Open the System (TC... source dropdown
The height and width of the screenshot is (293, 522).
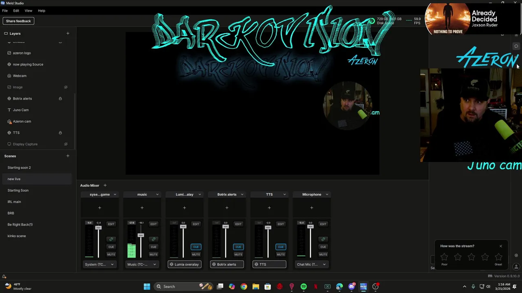coord(100,265)
